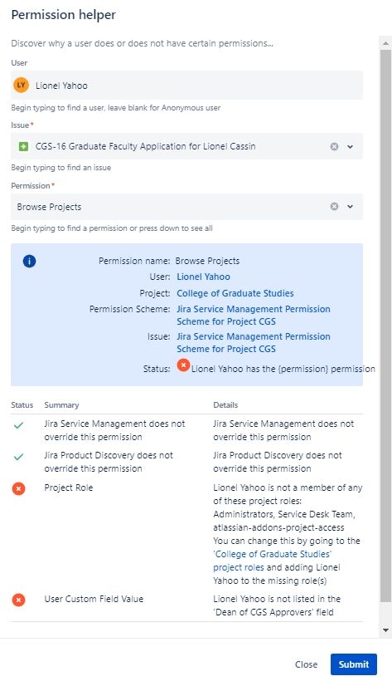Click the red error icon for User Custom Field Value
Viewport: 392px width, 681px height.
click(x=18, y=600)
